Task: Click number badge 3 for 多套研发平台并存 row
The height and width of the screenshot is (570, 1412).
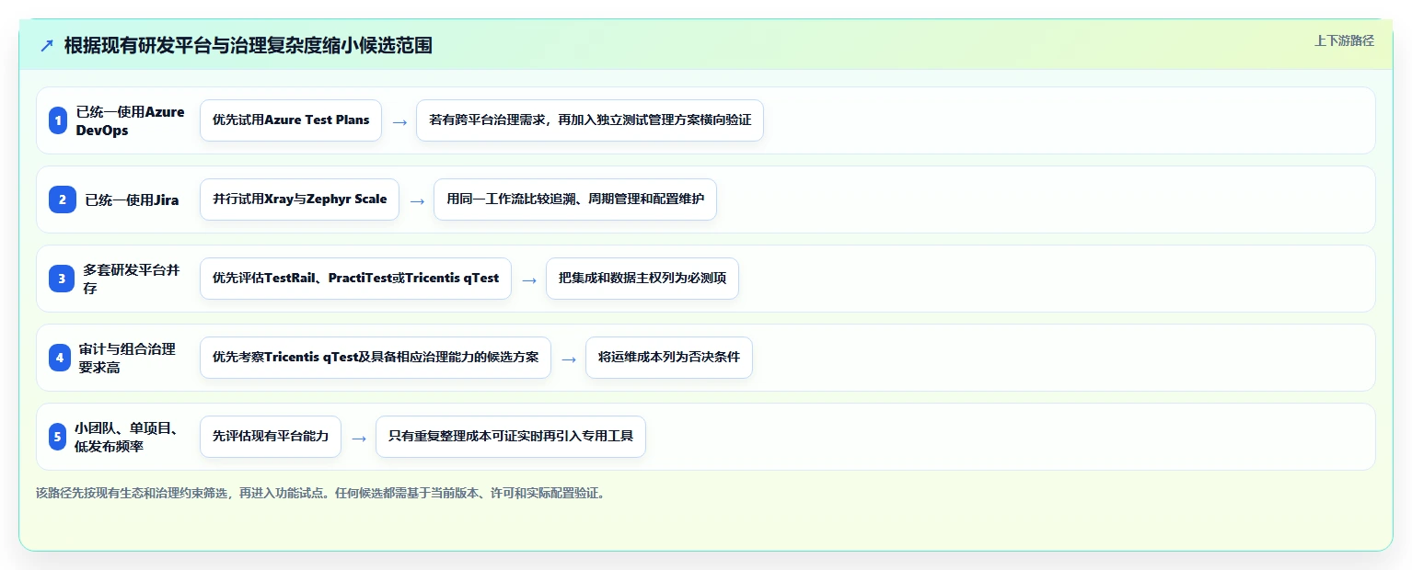Action: (x=62, y=279)
